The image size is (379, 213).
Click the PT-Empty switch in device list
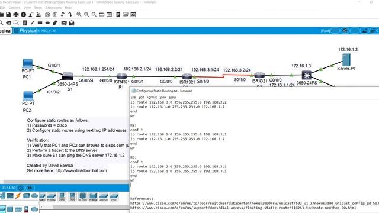[52, 197]
